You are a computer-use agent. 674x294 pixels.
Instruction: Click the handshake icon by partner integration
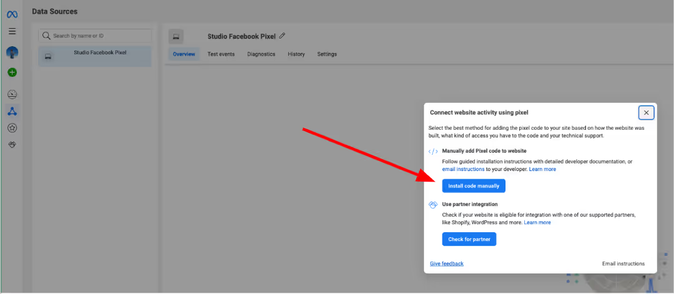(433, 205)
